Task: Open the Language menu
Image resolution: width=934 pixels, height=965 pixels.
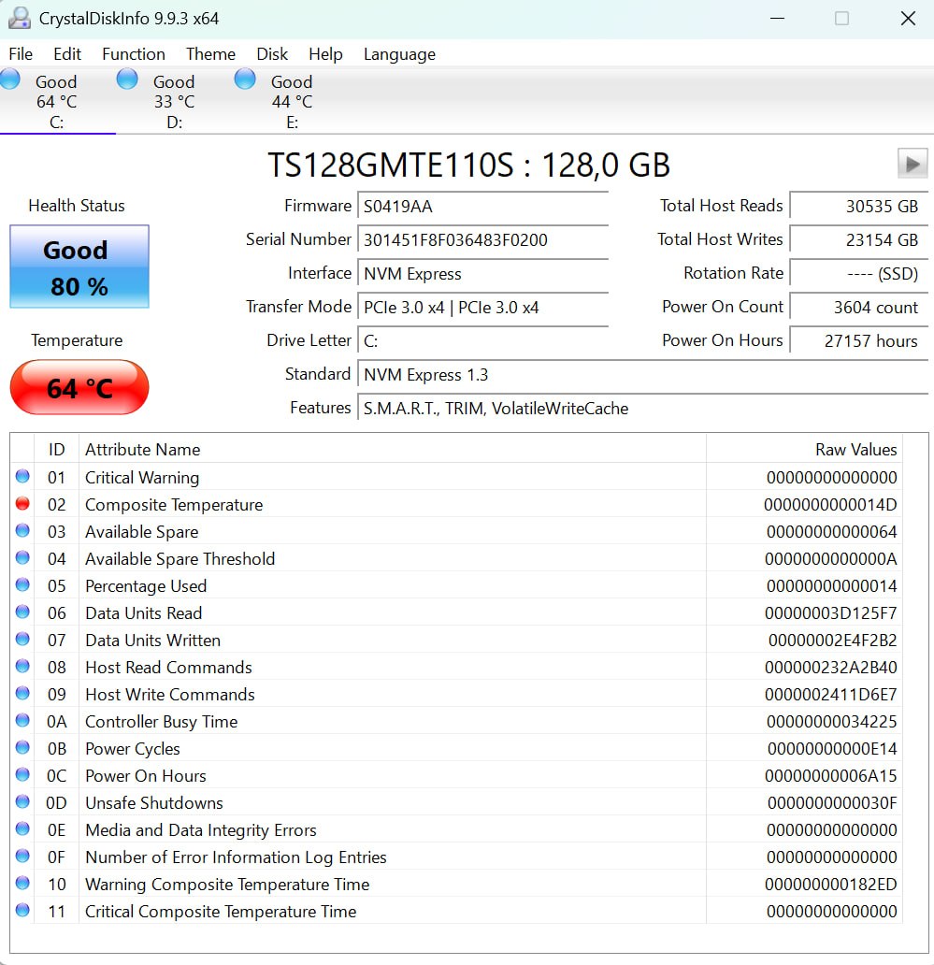Action: point(399,54)
